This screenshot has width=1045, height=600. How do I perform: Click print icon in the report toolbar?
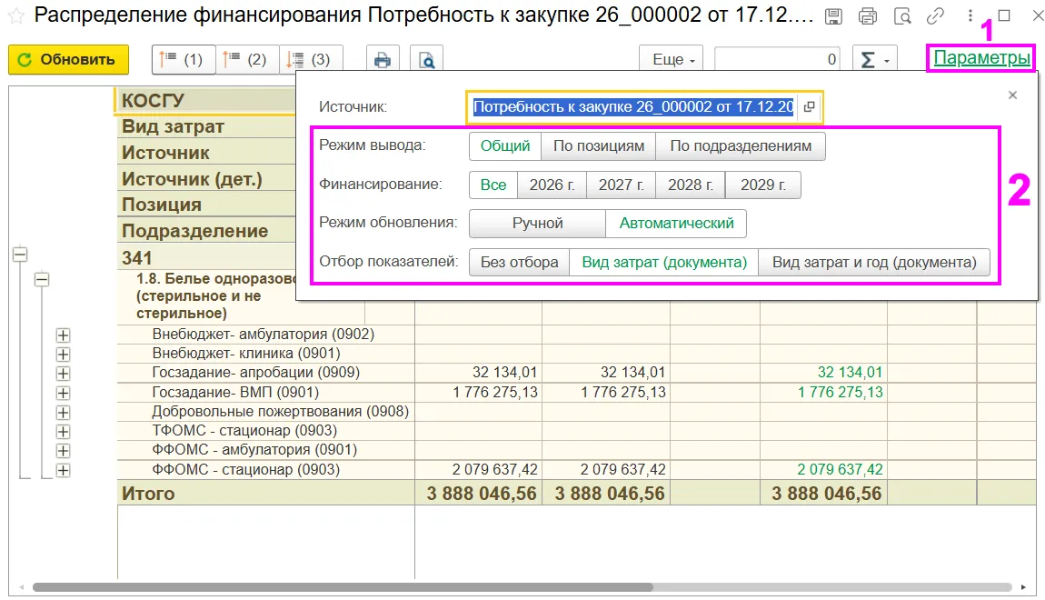point(383,60)
